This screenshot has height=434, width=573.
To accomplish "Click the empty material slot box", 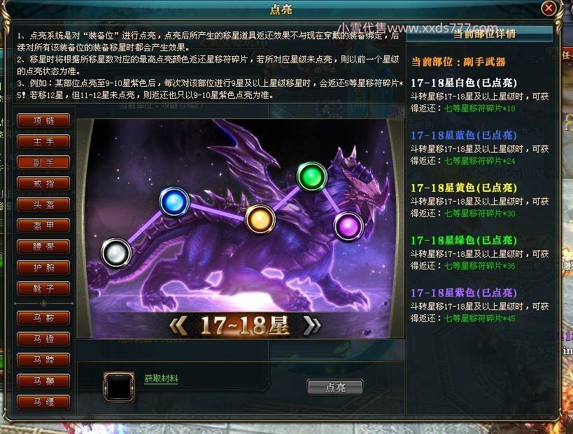I will [119, 387].
